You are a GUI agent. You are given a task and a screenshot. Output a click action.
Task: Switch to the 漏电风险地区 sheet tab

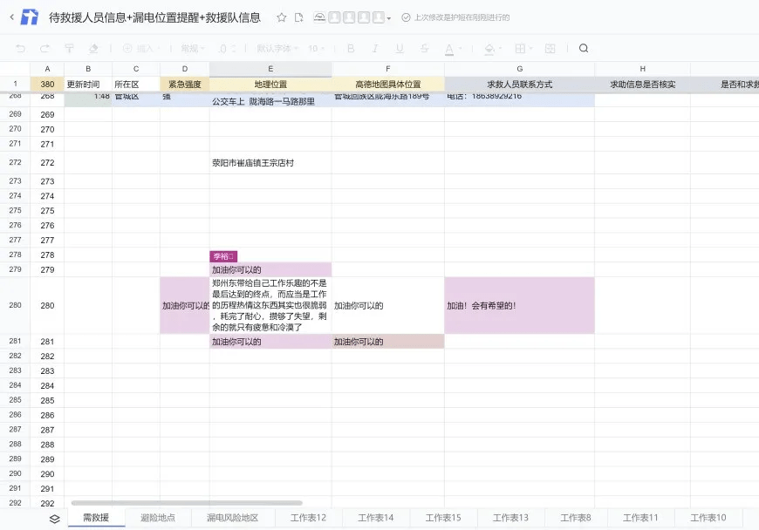click(x=233, y=518)
